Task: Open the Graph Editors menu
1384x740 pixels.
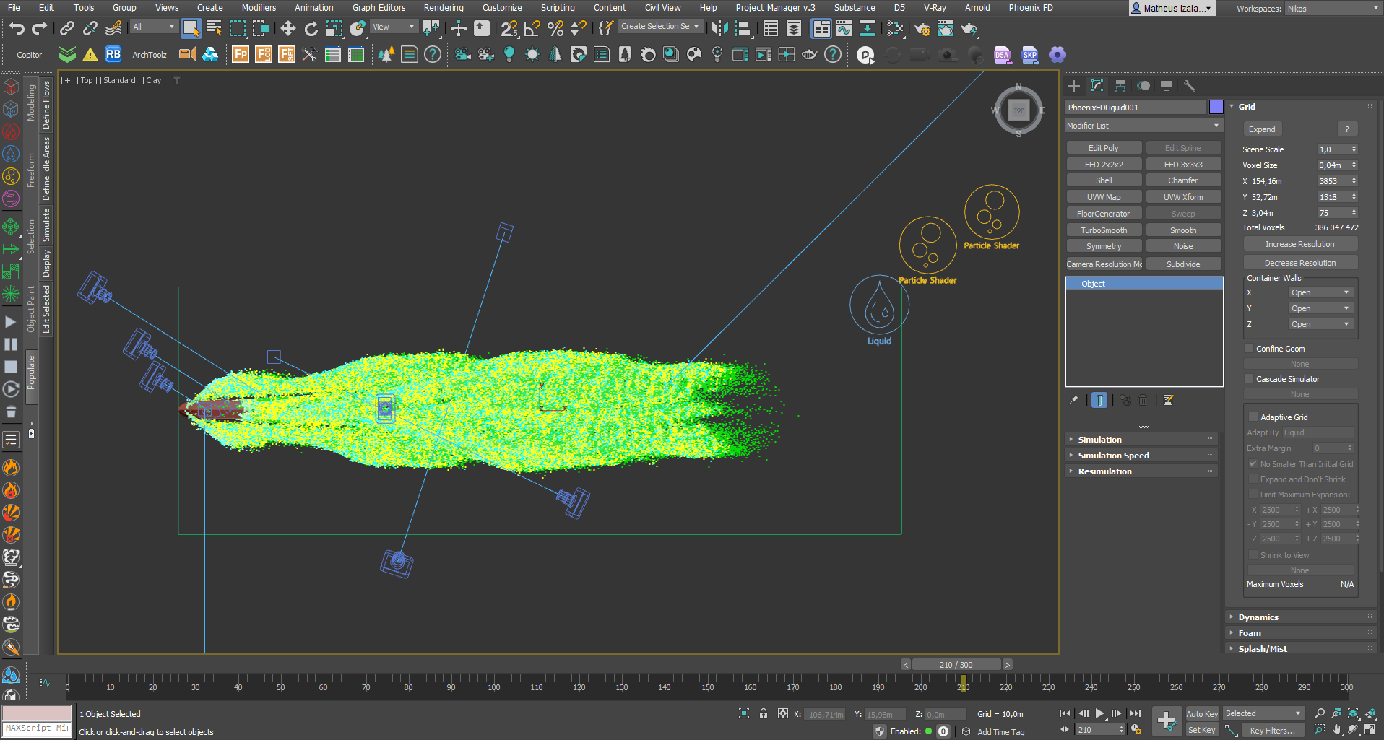Action: tap(379, 8)
